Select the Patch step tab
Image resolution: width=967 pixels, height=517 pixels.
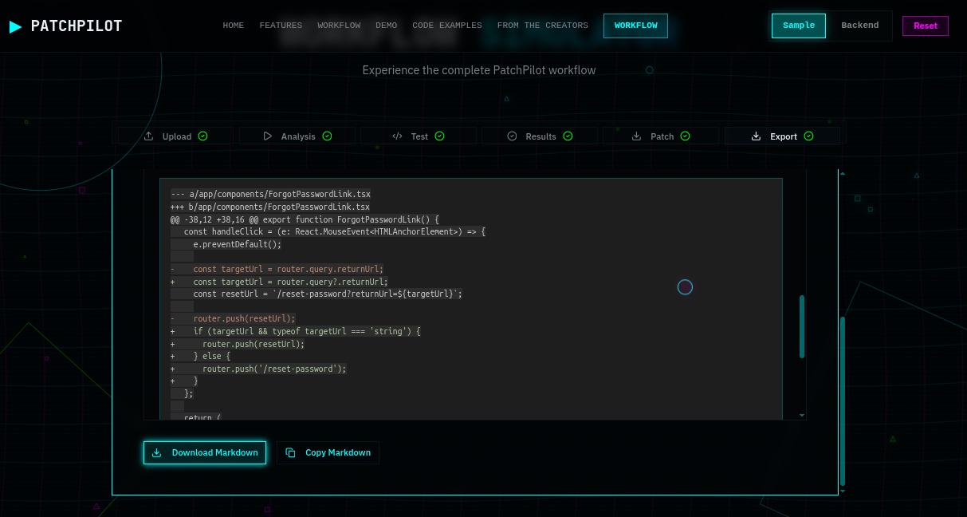point(661,136)
